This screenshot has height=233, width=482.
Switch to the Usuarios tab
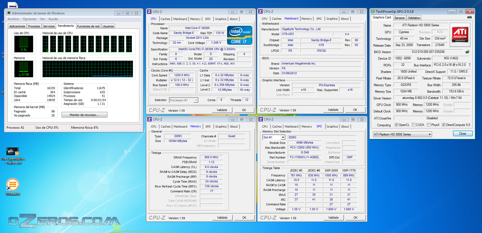[x=108, y=26]
